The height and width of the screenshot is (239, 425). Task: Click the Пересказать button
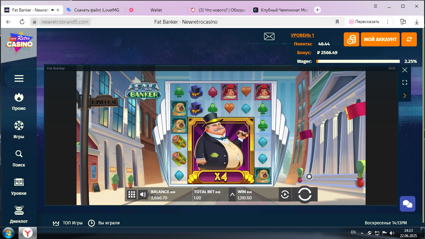click(x=364, y=22)
